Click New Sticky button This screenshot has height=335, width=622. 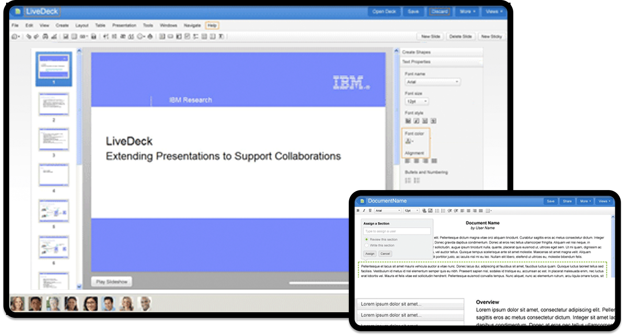click(492, 36)
